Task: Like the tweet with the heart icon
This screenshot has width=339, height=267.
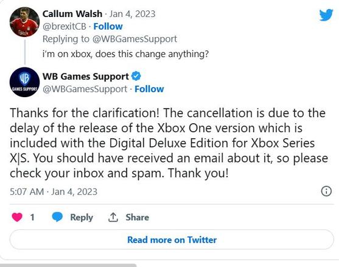Action: point(17,217)
